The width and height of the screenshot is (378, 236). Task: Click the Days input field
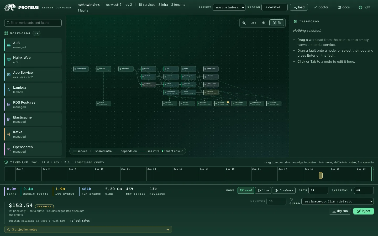tap(318, 190)
